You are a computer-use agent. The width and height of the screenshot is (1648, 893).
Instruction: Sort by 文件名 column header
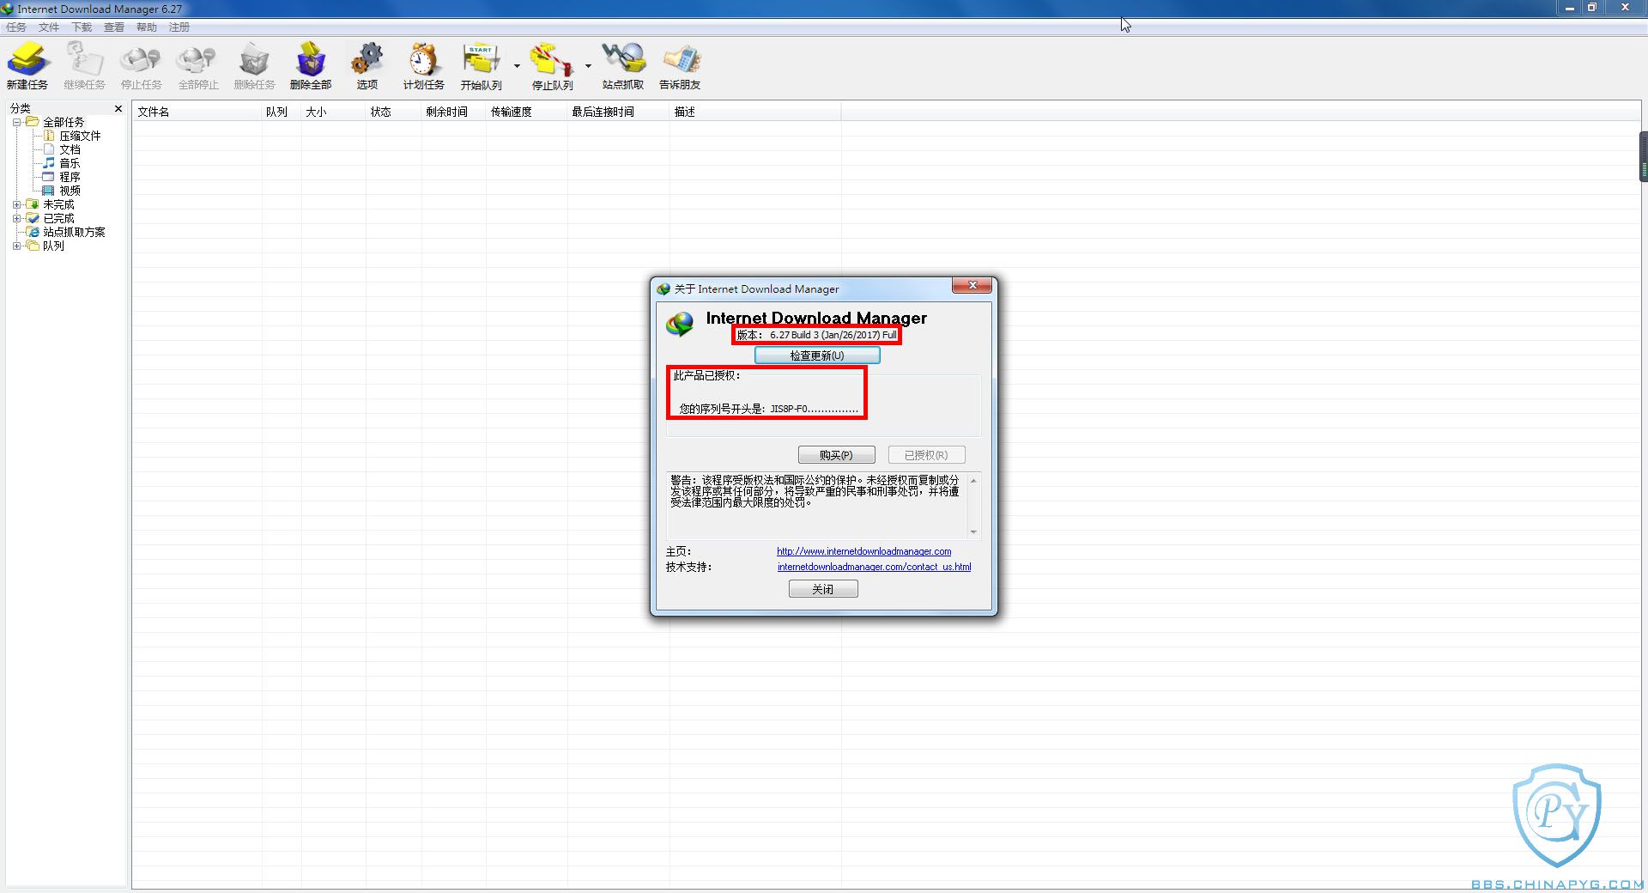pos(197,112)
